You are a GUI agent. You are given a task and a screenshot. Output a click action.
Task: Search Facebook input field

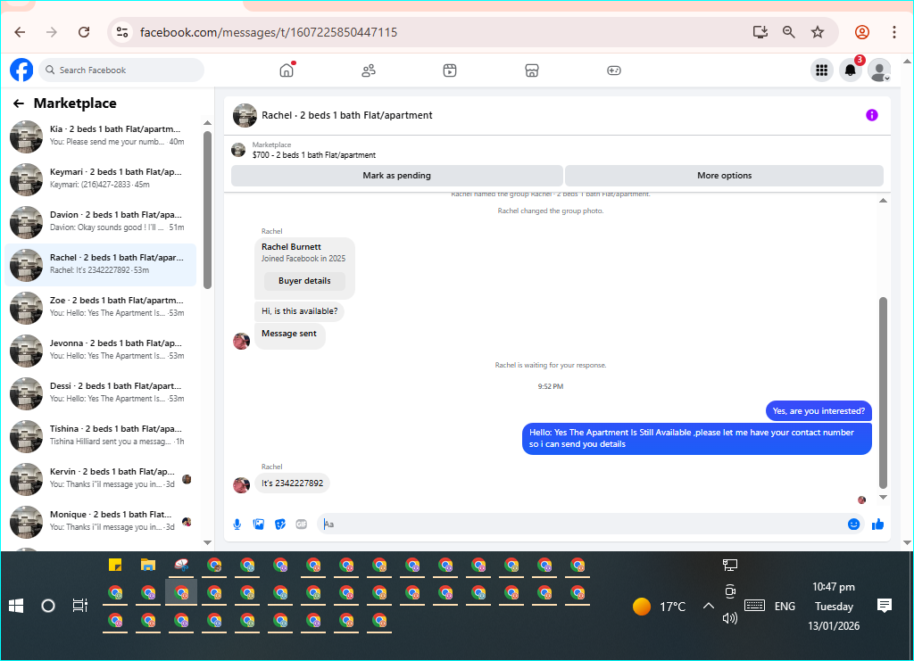[121, 70]
